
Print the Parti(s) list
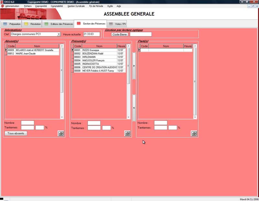pyautogui.click(x=194, y=133)
